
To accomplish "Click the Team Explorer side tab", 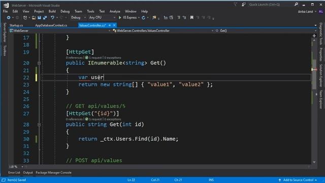I will click(x=320, y=100).
